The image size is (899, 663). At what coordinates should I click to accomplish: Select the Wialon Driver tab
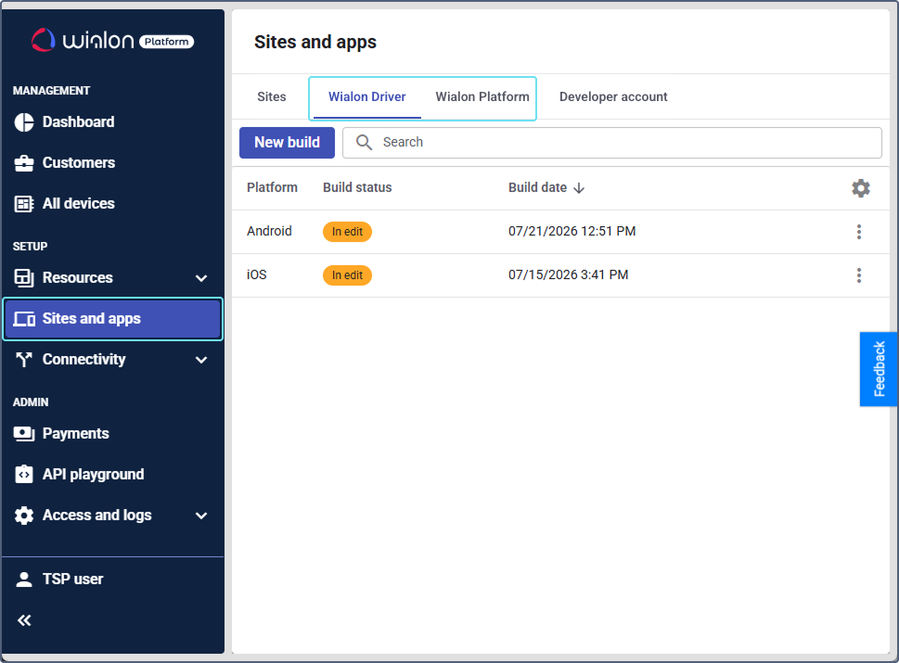coord(367,96)
